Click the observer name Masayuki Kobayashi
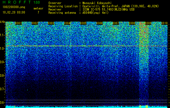The image size is (170, 108). [x=97, y=3]
